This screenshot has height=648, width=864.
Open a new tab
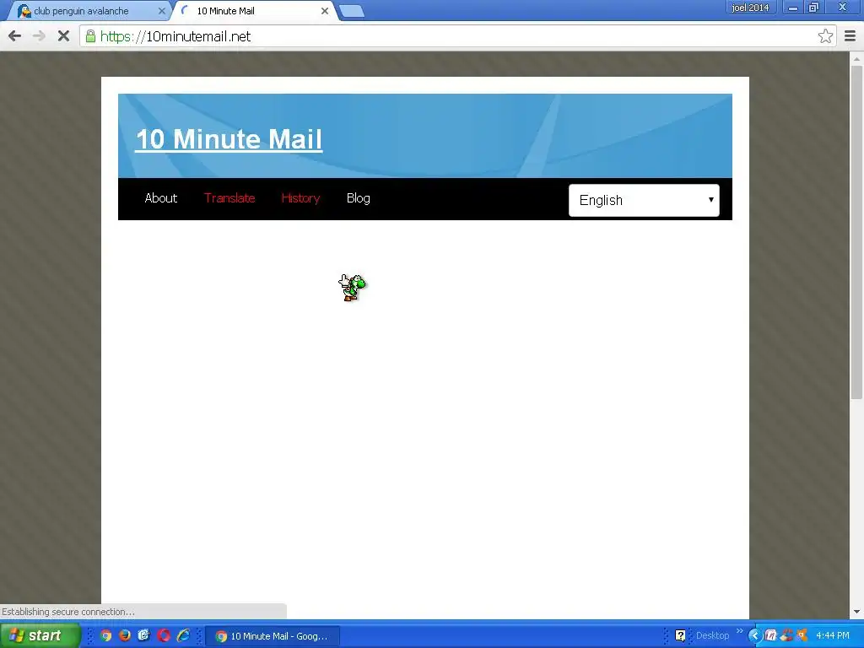(351, 11)
